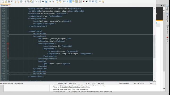
Task: Expand the folded execution at line 66
Action: 8,34
